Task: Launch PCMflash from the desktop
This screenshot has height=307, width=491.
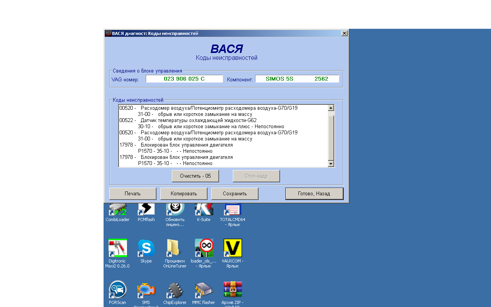Action: (x=146, y=210)
